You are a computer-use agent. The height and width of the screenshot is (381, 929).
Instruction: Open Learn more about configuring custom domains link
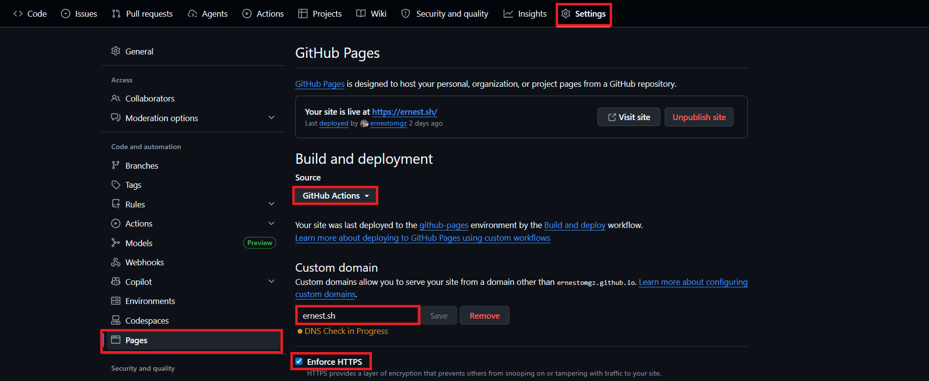point(693,282)
